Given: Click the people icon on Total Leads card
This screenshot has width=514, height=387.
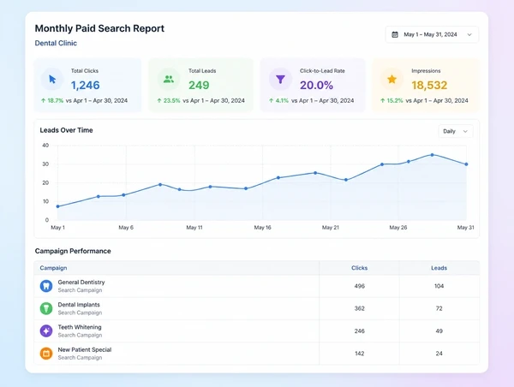Looking at the screenshot, I should [x=169, y=79].
